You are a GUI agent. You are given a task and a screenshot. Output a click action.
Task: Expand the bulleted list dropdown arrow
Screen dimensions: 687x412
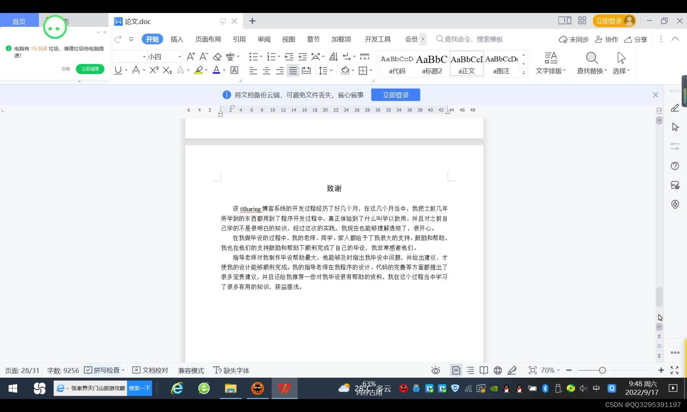click(x=261, y=57)
